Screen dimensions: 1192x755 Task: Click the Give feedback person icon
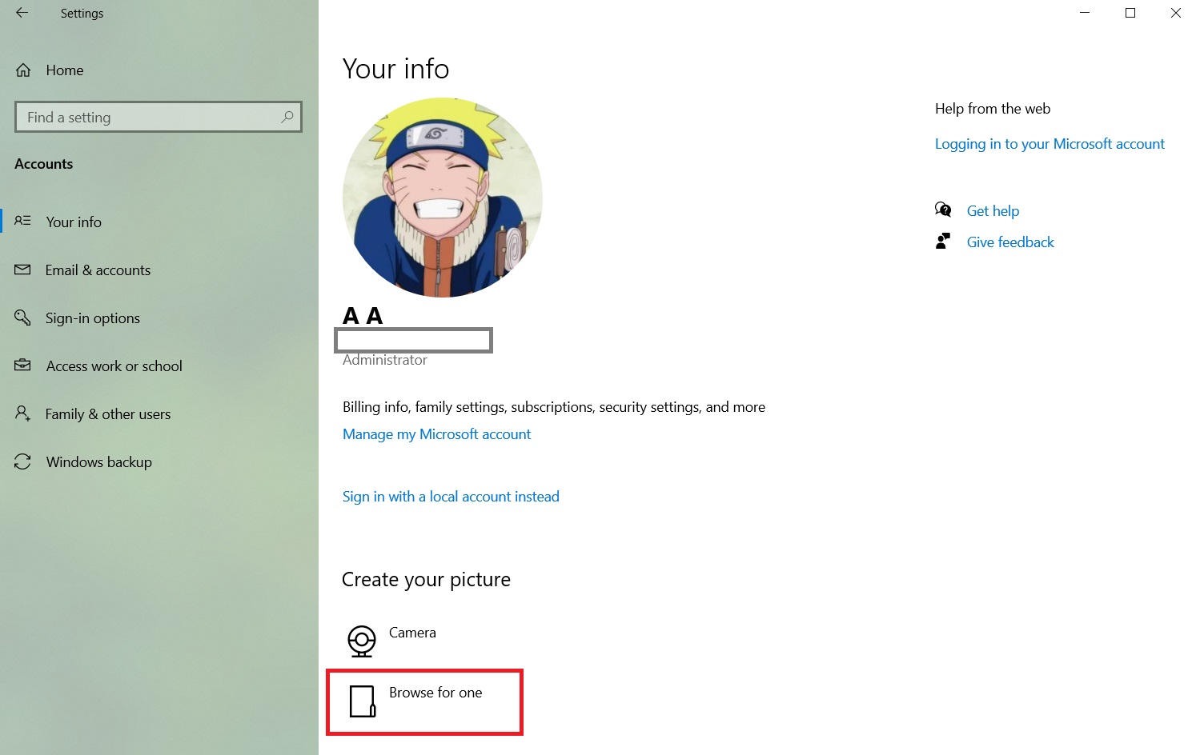(x=943, y=241)
